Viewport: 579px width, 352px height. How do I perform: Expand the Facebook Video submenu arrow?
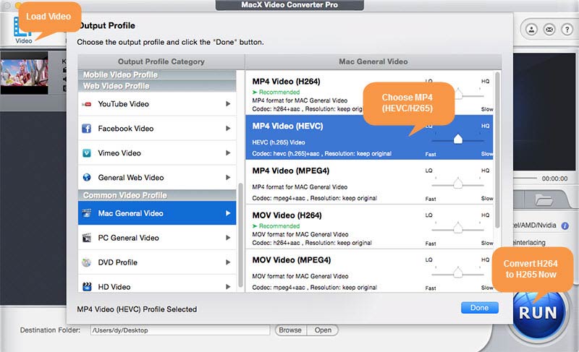tap(228, 128)
